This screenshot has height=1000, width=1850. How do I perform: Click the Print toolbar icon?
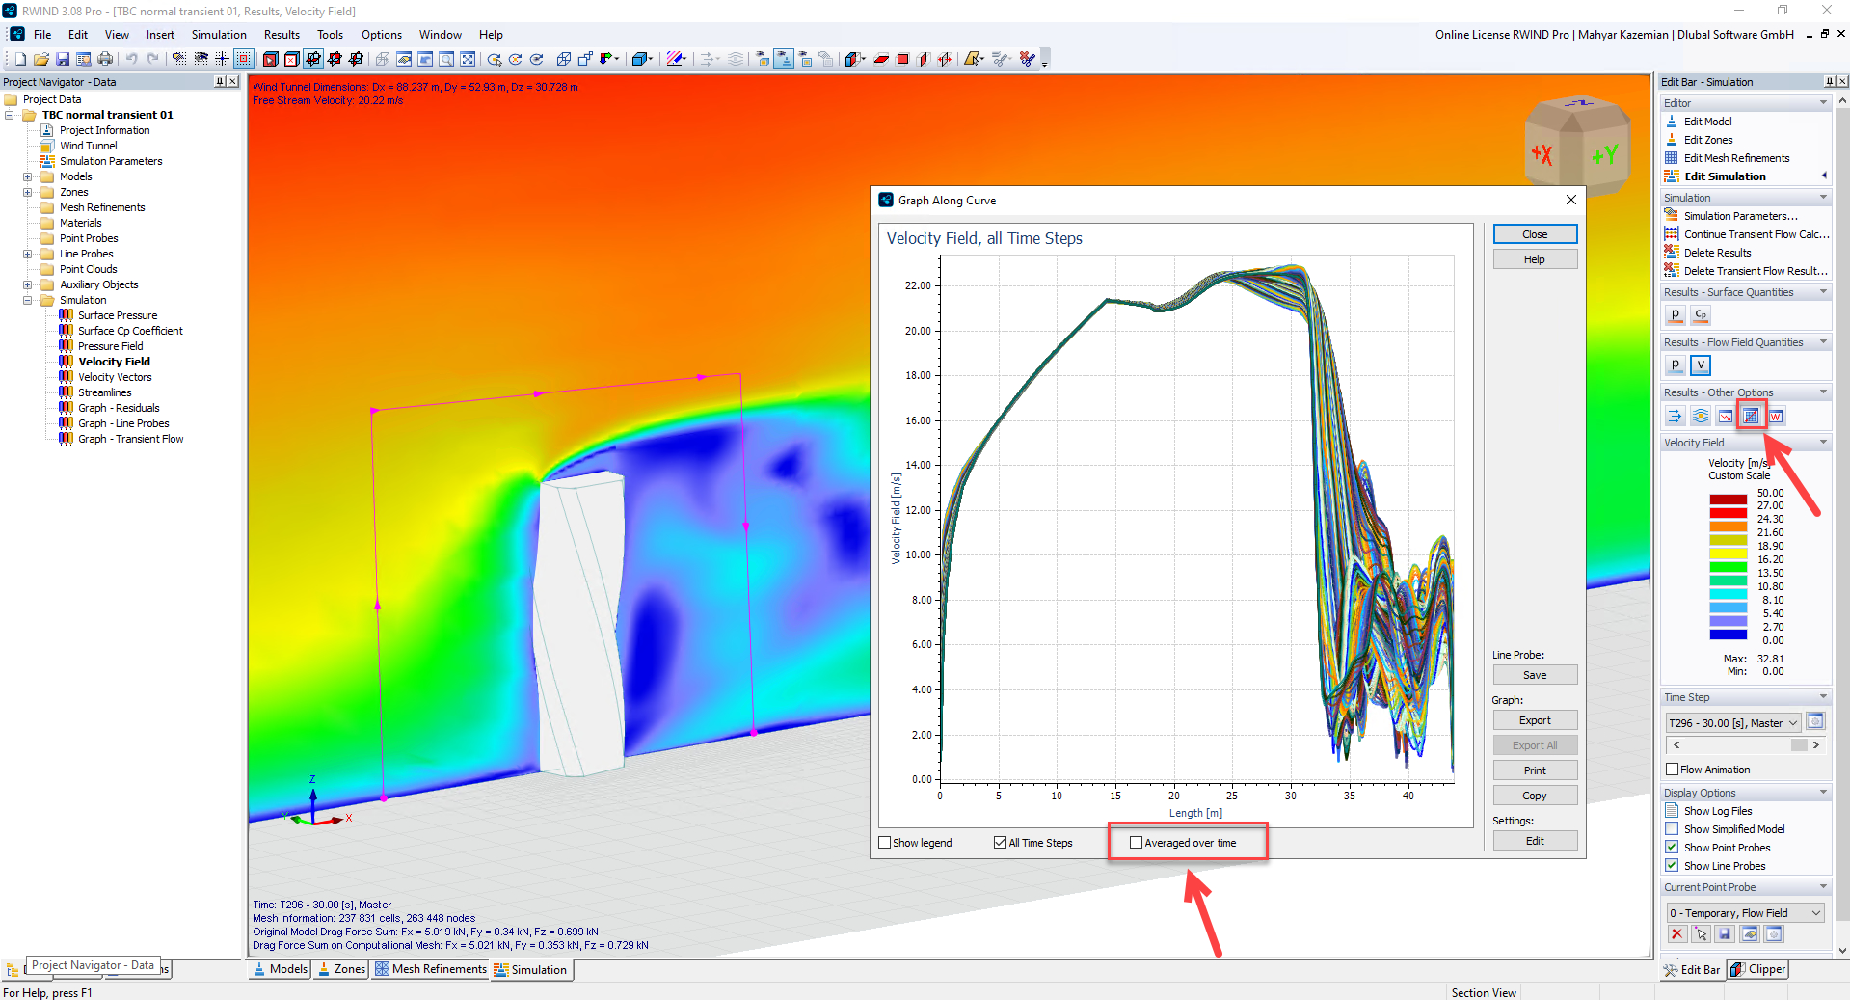click(x=105, y=59)
